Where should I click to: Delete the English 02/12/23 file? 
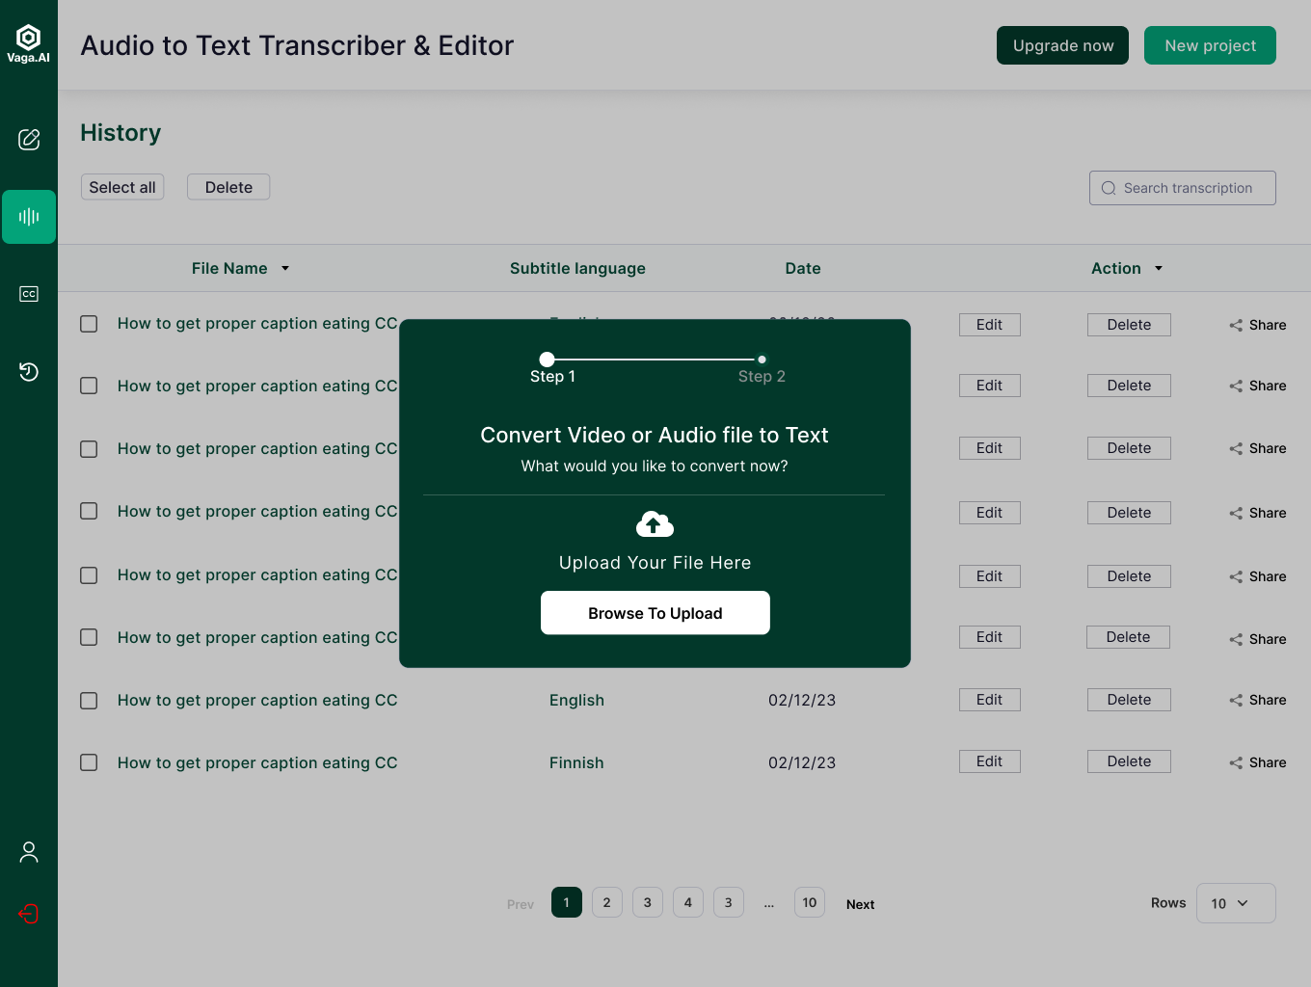[1129, 700]
